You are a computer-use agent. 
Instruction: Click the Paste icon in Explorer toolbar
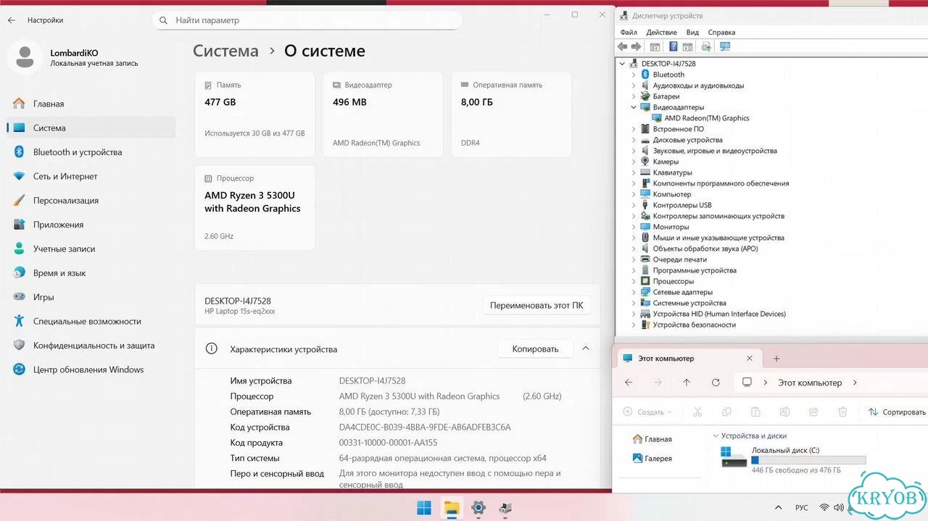[x=755, y=412]
